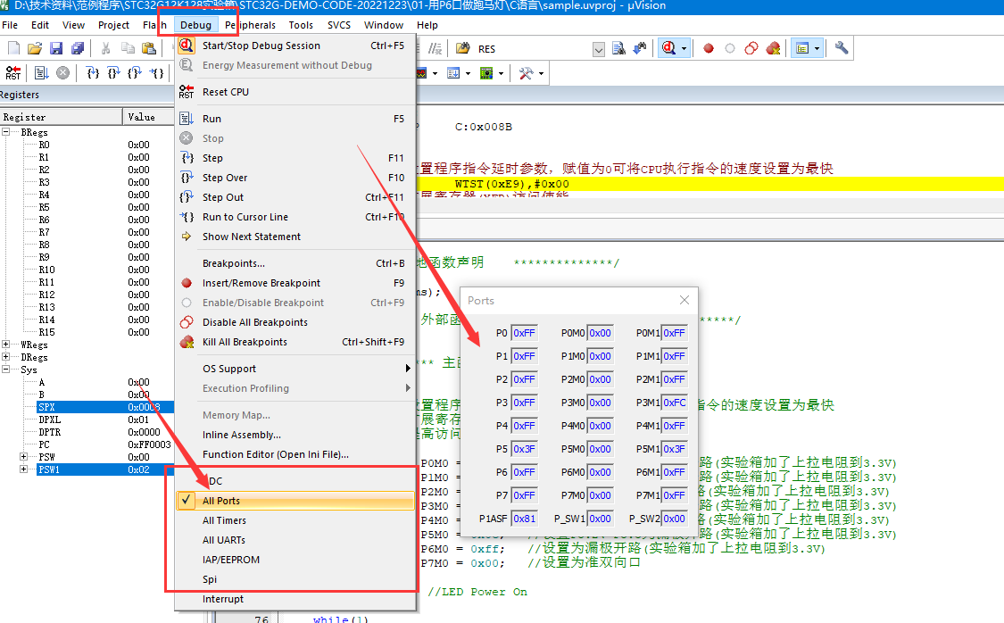Open the Peripherals menu
This screenshot has width=1004, height=623.
coord(251,25)
